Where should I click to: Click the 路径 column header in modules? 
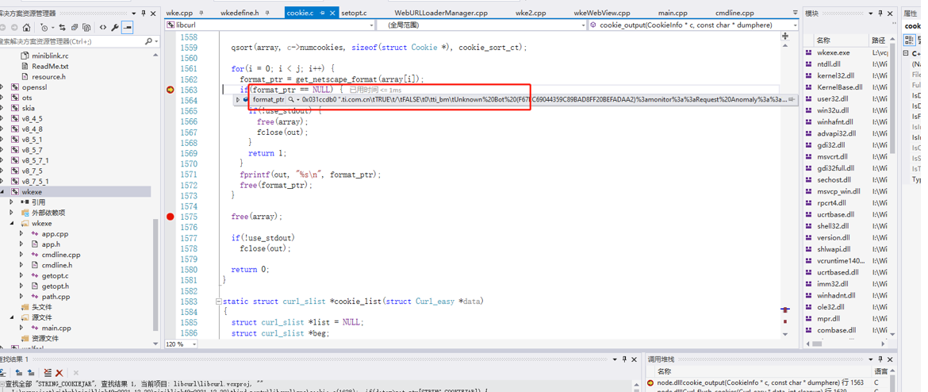[x=878, y=40]
